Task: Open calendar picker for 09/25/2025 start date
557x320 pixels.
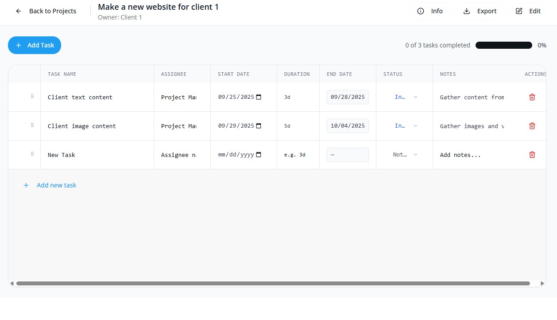Action: [x=259, y=97]
